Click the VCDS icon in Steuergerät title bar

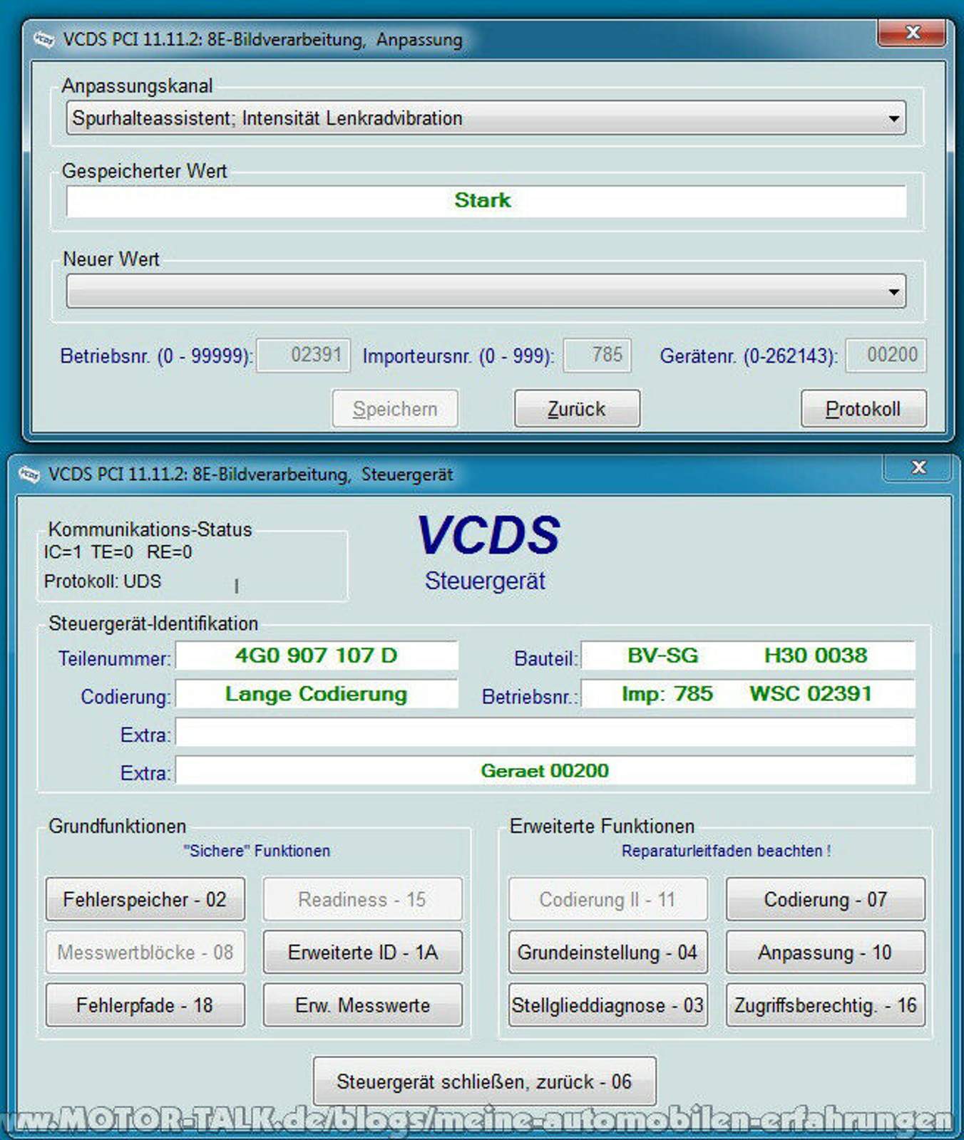tap(29, 474)
